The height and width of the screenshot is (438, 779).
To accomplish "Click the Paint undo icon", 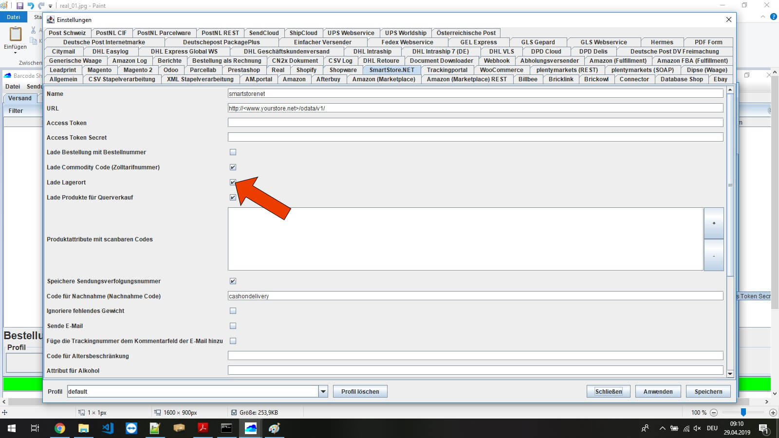I will 31,6.
